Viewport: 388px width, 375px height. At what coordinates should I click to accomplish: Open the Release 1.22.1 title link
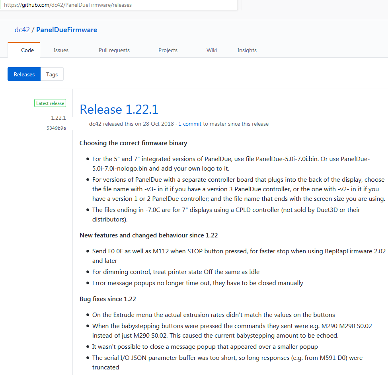click(x=119, y=109)
